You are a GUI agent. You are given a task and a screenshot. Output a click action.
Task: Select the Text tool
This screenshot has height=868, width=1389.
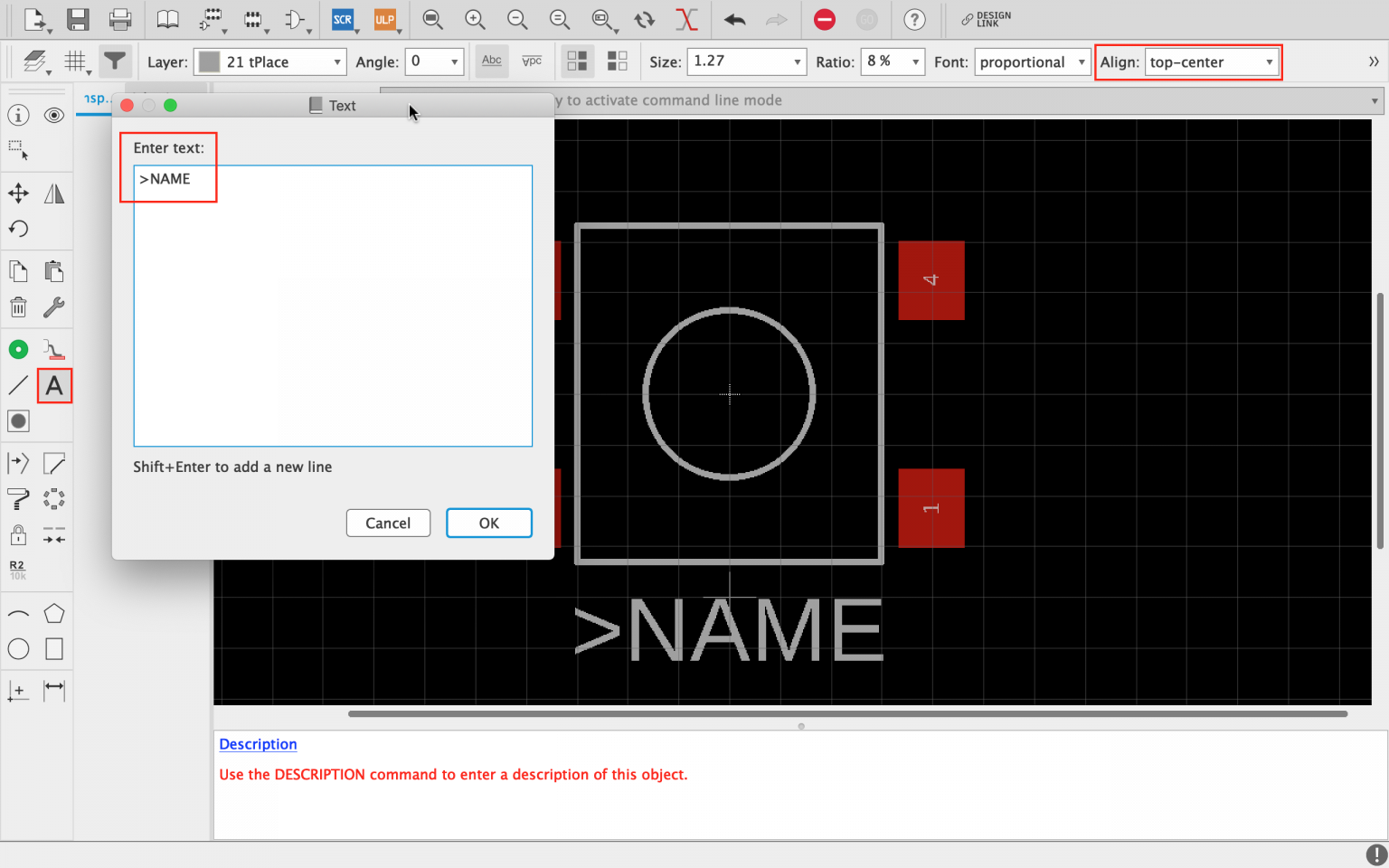click(x=54, y=385)
